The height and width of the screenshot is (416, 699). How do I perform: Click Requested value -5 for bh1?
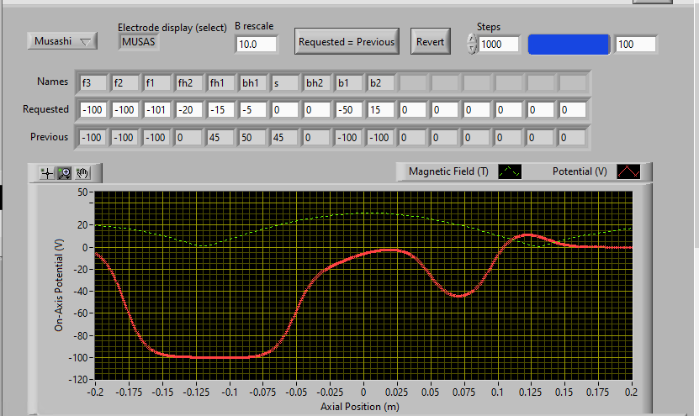(254, 109)
